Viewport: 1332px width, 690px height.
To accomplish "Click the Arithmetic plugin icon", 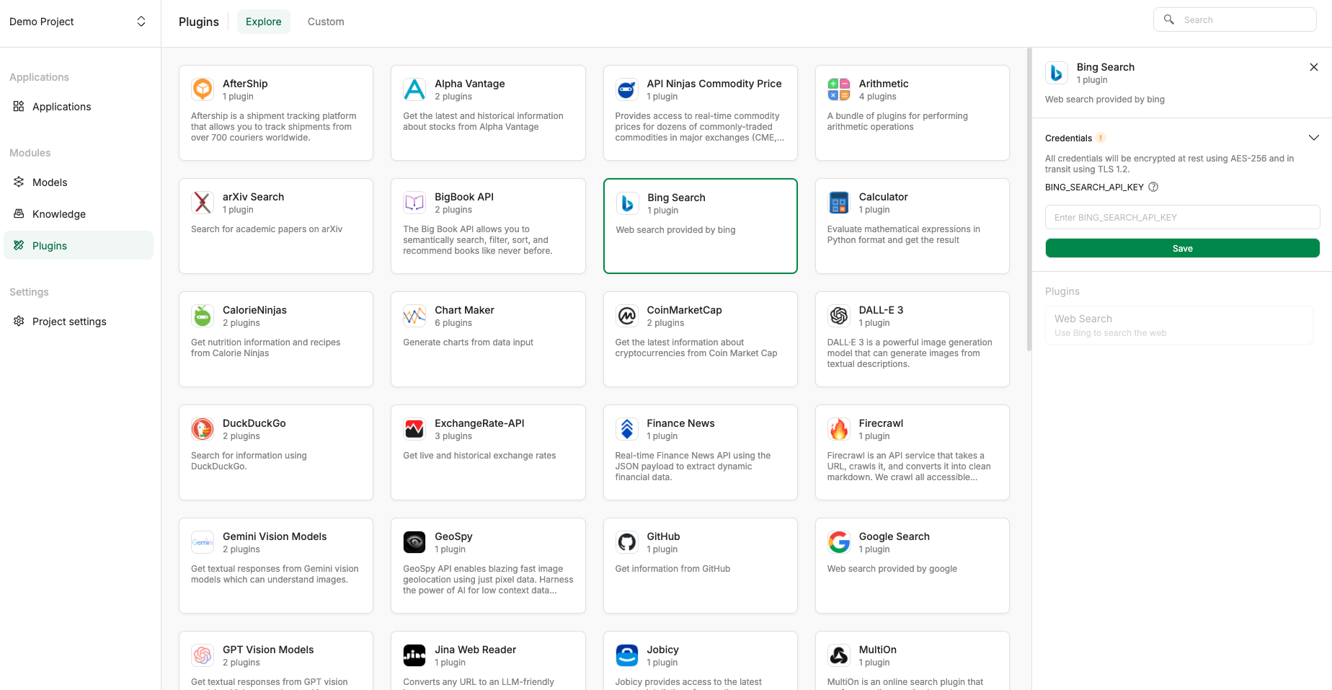I will (x=839, y=89).
